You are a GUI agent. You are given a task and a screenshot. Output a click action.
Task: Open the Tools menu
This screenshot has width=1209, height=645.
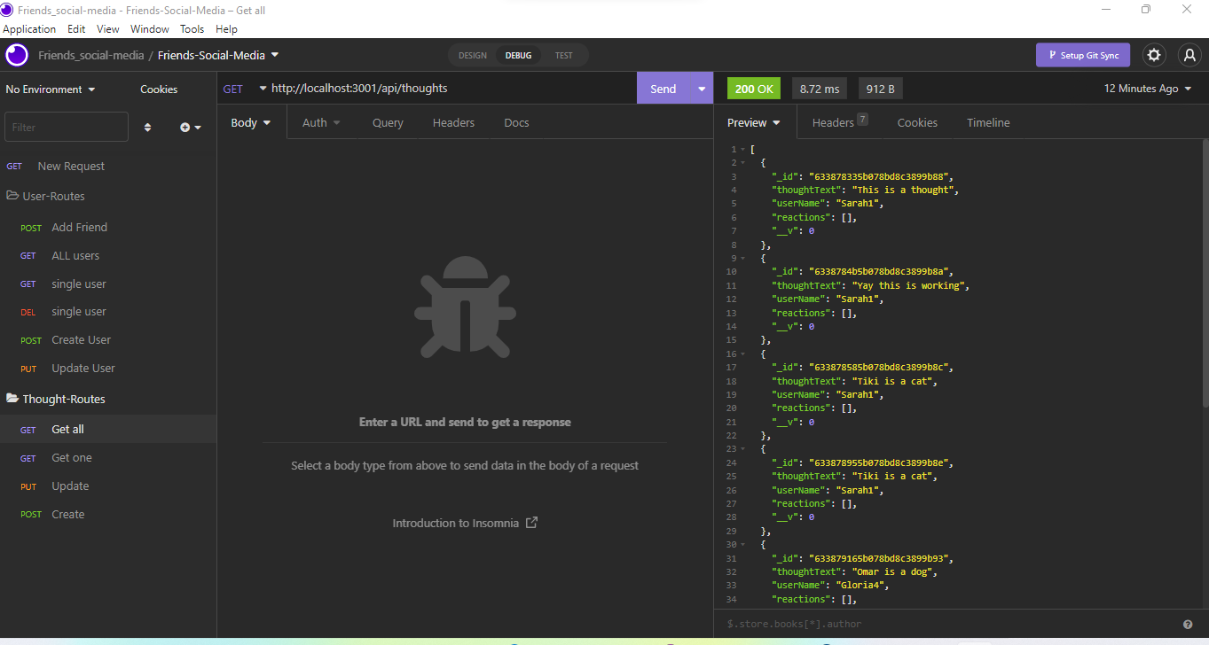(x=192, y=28)
